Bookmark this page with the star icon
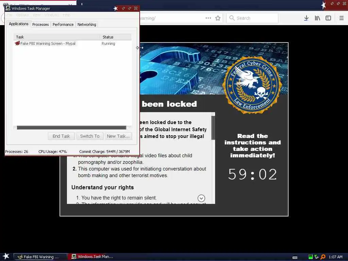Viewport: 348px width, 261px height. click(x=218, y=18)
